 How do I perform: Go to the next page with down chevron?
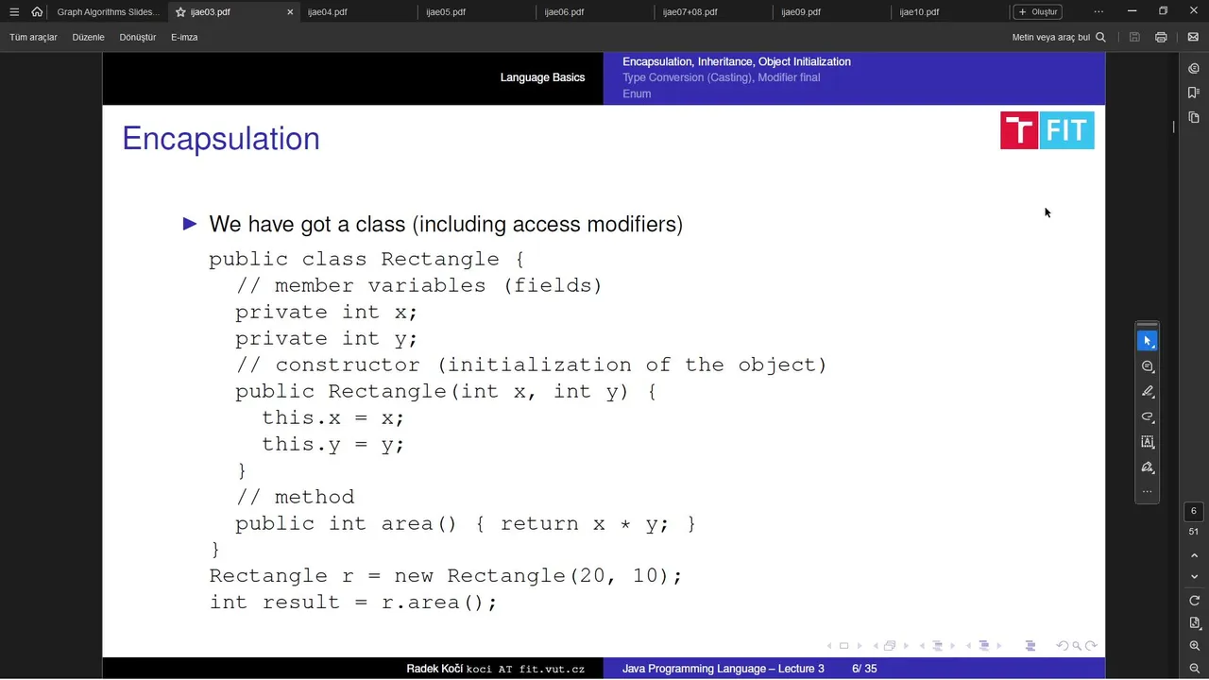point(1194,576)
